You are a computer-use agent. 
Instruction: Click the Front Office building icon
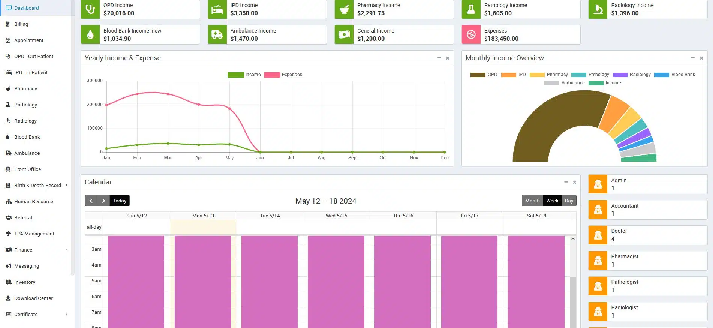8,169
